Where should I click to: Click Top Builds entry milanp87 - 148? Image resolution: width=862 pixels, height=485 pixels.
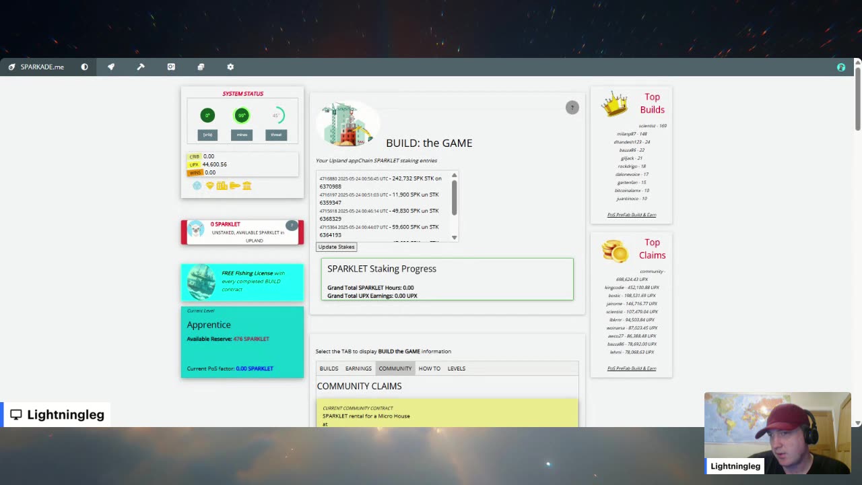[632, 134]
